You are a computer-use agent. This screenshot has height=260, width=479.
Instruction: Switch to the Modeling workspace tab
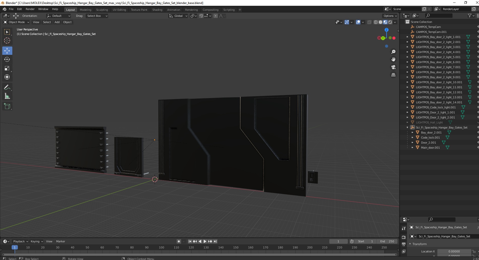pos(85,10)
